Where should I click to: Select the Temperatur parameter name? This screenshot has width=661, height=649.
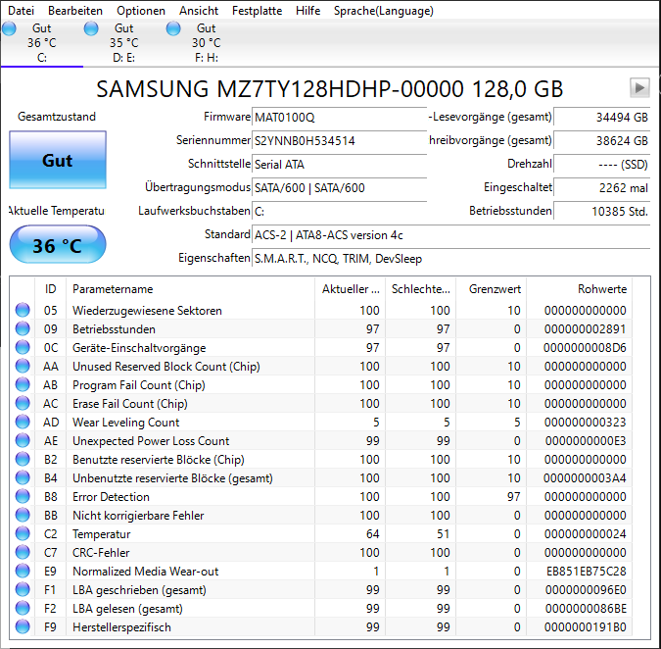(x=101, y=533)
